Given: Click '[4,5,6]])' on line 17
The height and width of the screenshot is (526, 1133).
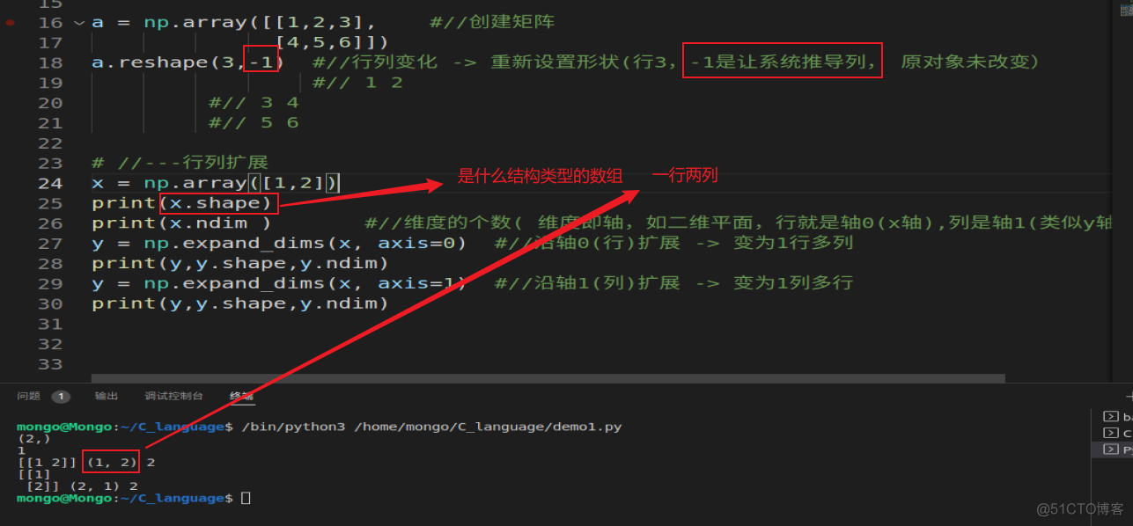Looking at the screenshot, I should click(x=332, y=42).
